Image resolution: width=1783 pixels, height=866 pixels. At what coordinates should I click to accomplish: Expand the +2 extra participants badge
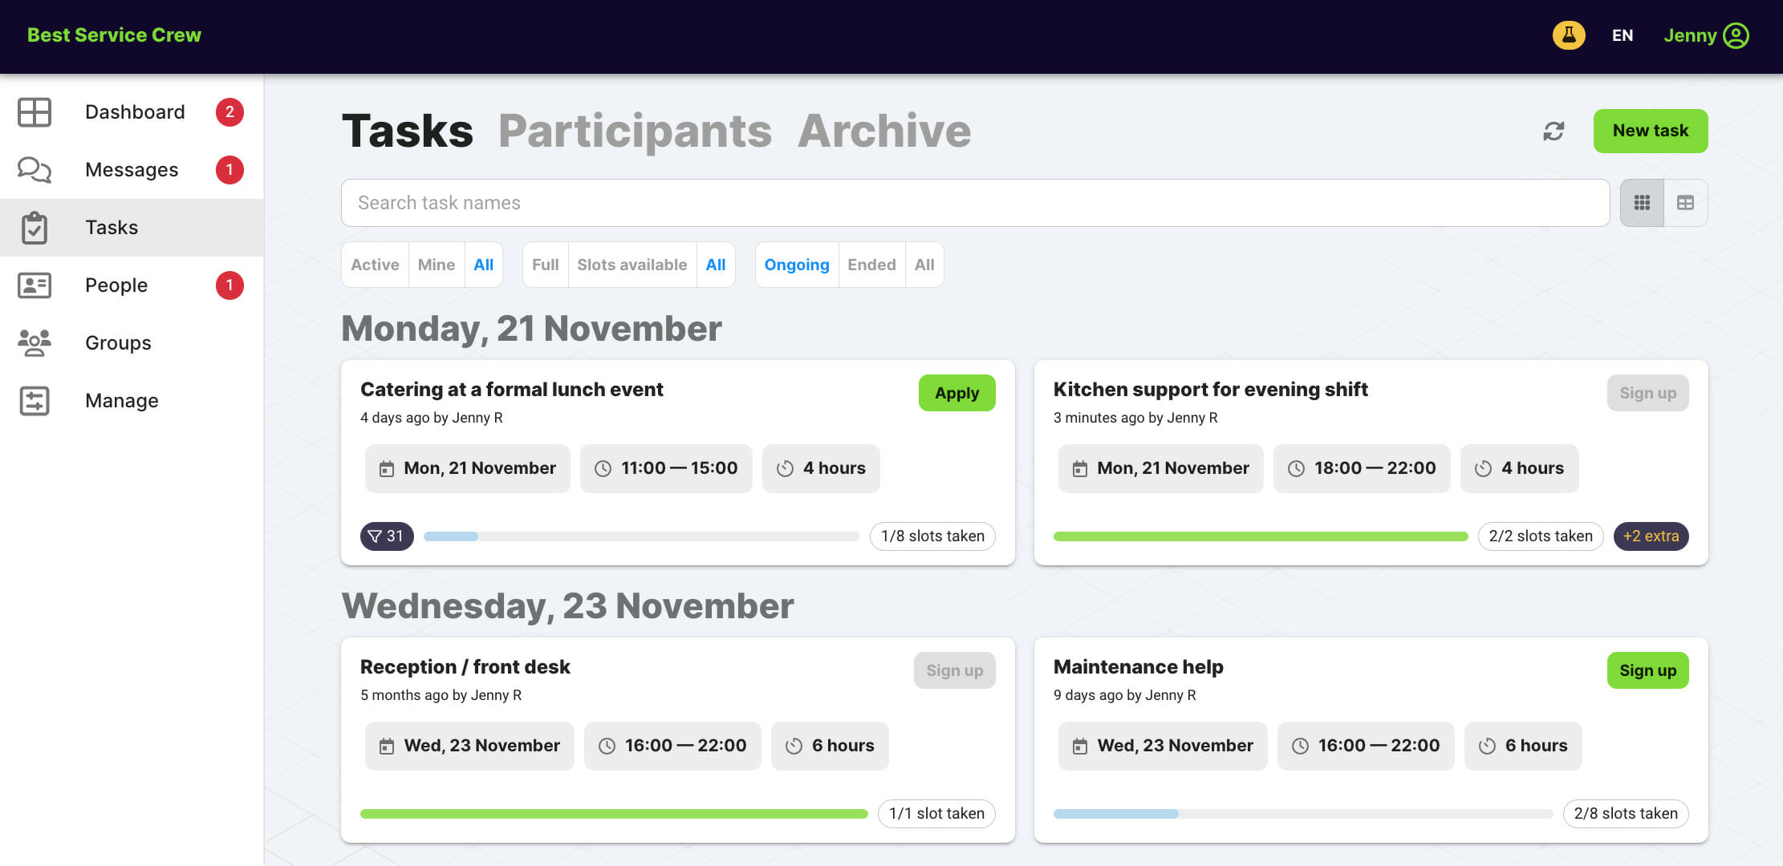pos(1651,536)
